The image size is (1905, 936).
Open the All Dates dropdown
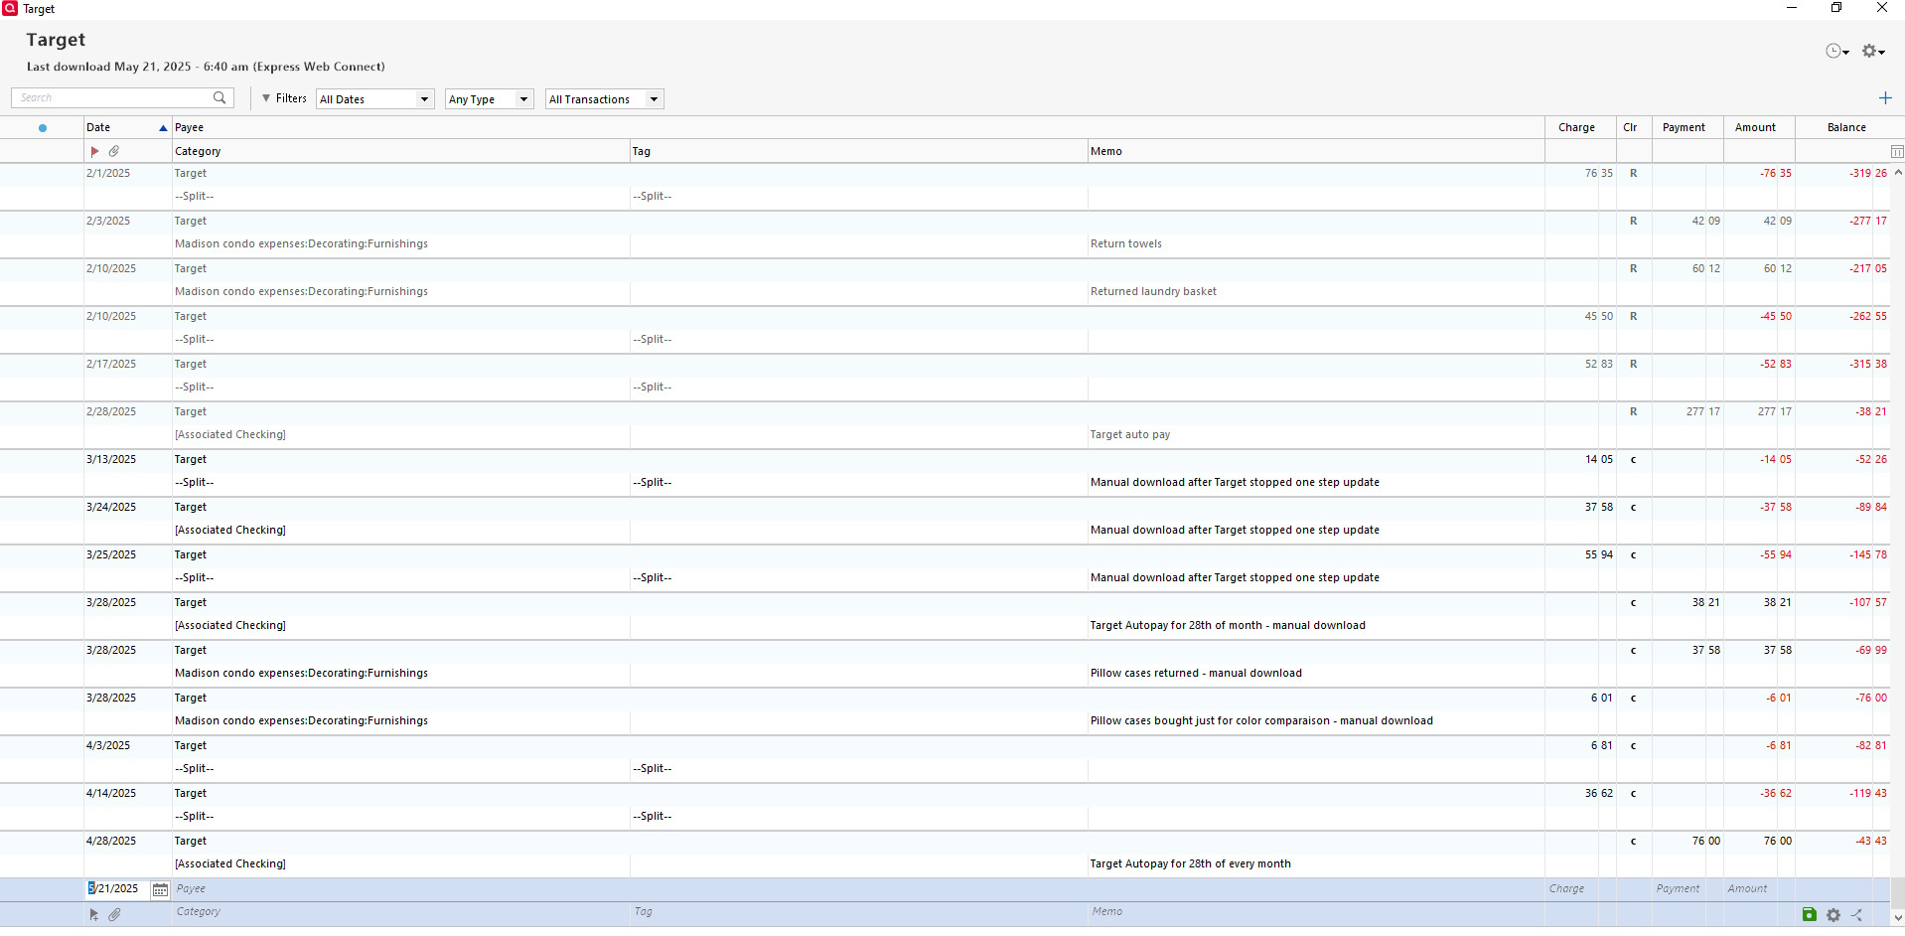click(x=375, y=99)
